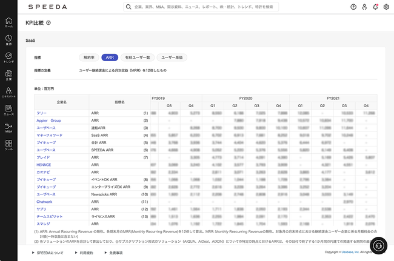Open the トレンド (Trend) sidebar icon

tap(8, 58)
